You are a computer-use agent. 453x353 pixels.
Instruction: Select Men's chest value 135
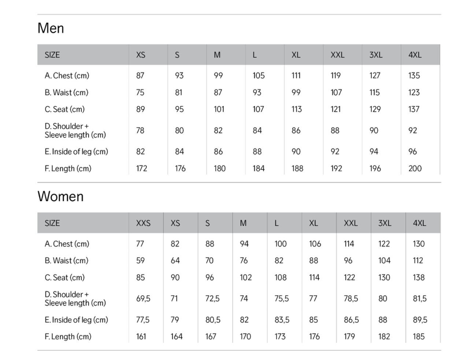pyautogui.click(x=414, y=75)
